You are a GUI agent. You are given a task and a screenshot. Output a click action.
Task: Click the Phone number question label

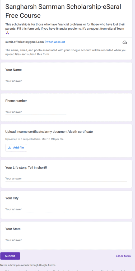pyautogui.click(x=16, y=101)
